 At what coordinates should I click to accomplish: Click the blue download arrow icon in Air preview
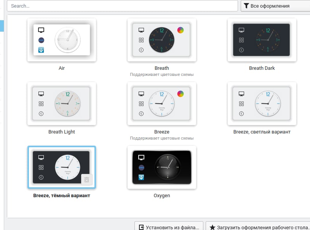[41, 50]
